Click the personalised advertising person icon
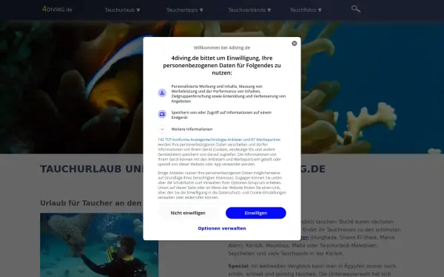Viewport: 444px width, 277px height. [x=162, y=93]
